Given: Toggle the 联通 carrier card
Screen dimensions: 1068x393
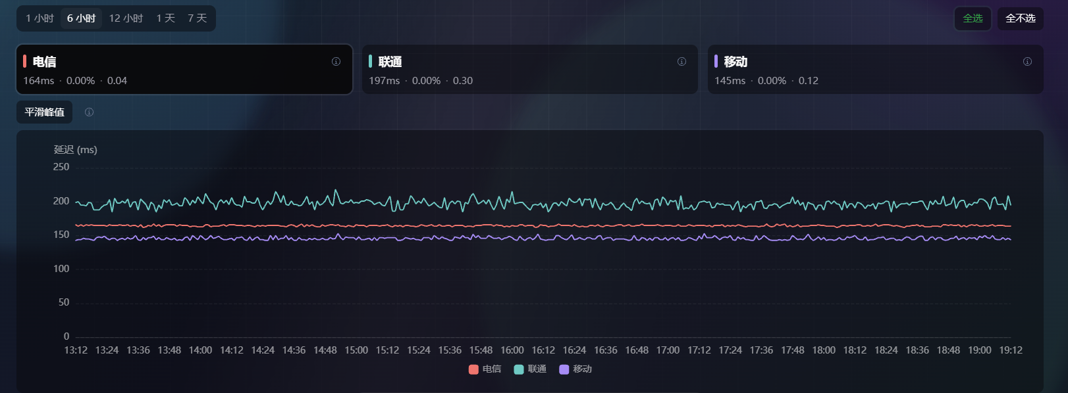Looking at the screenshot, I should coord(530,70).
